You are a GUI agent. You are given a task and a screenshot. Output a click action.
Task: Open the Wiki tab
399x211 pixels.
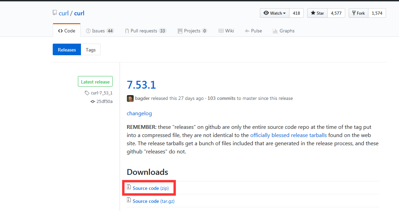coord(226,31)
